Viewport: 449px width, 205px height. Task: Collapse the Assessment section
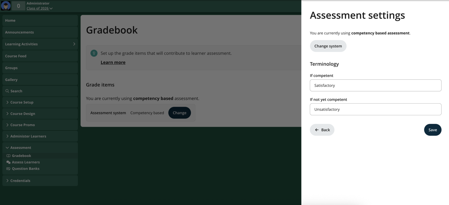tap(40, 148)
